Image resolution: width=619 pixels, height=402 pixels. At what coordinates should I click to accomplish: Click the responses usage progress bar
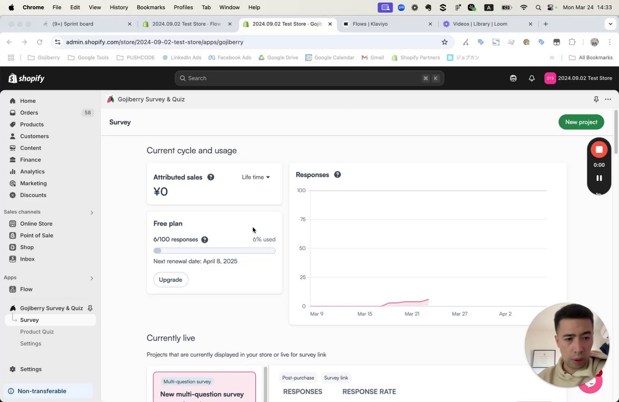214,251
